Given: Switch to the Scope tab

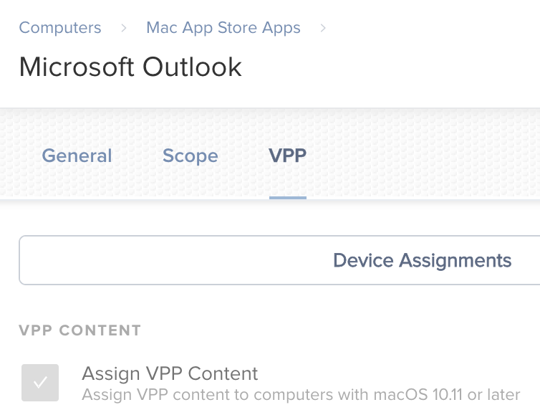Looking at the screenshot, I should tap(190, 156).
